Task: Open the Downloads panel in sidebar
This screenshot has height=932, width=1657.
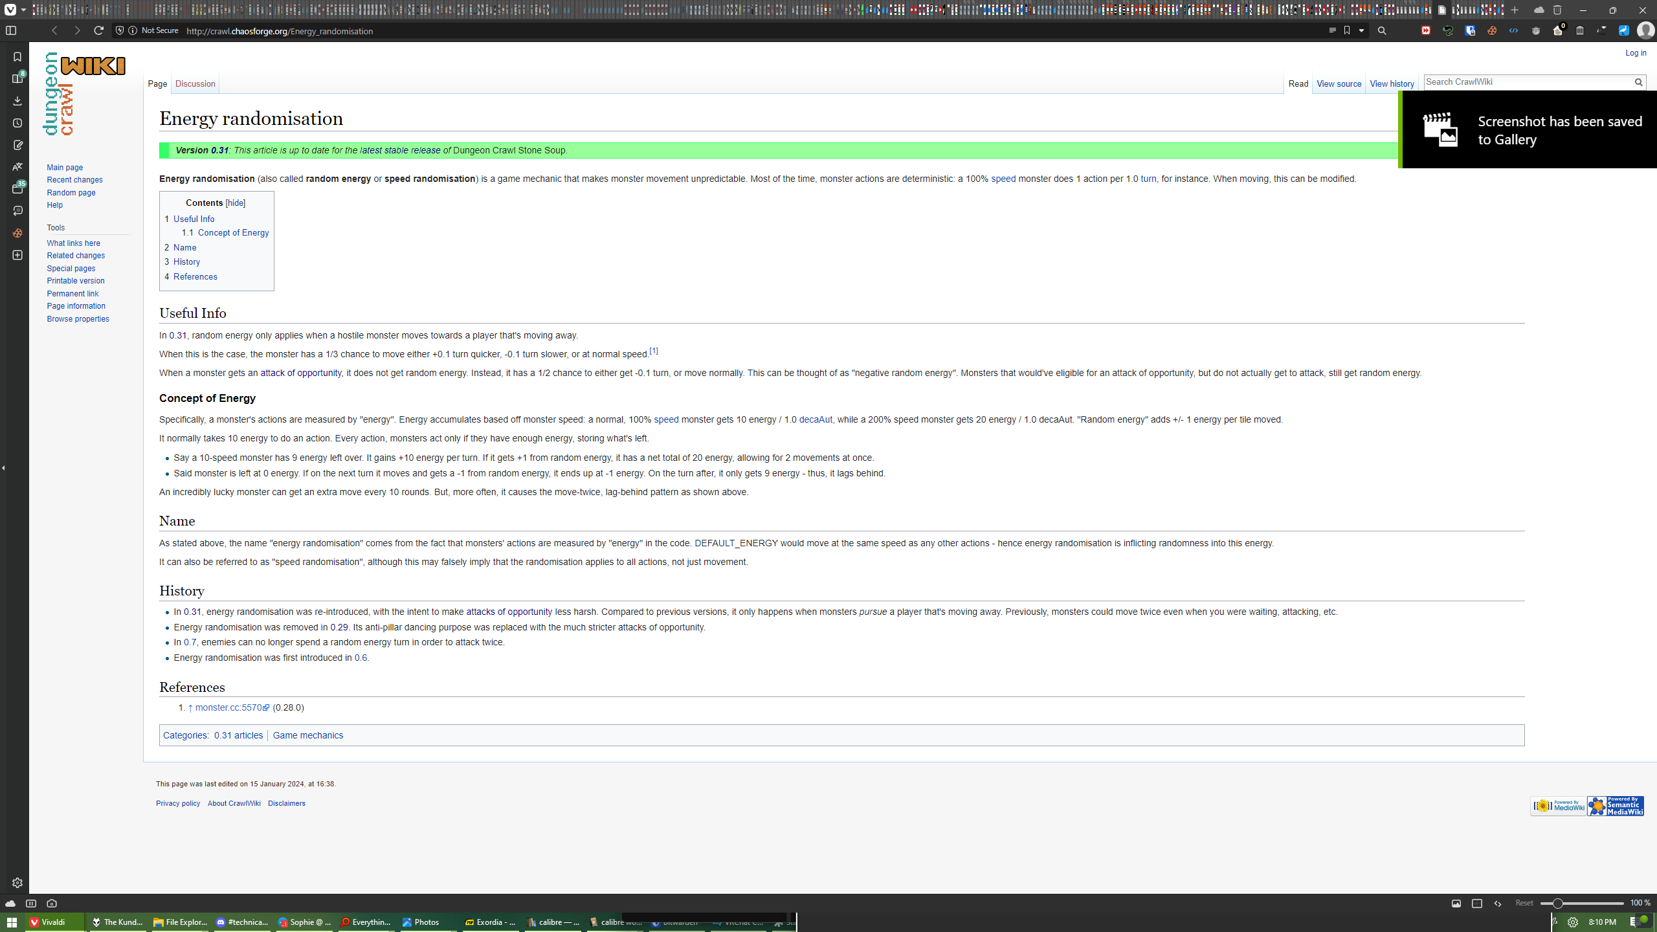Action: click(17, 101)
